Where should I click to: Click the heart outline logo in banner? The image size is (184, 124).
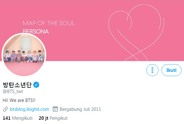tap(136, 33)
